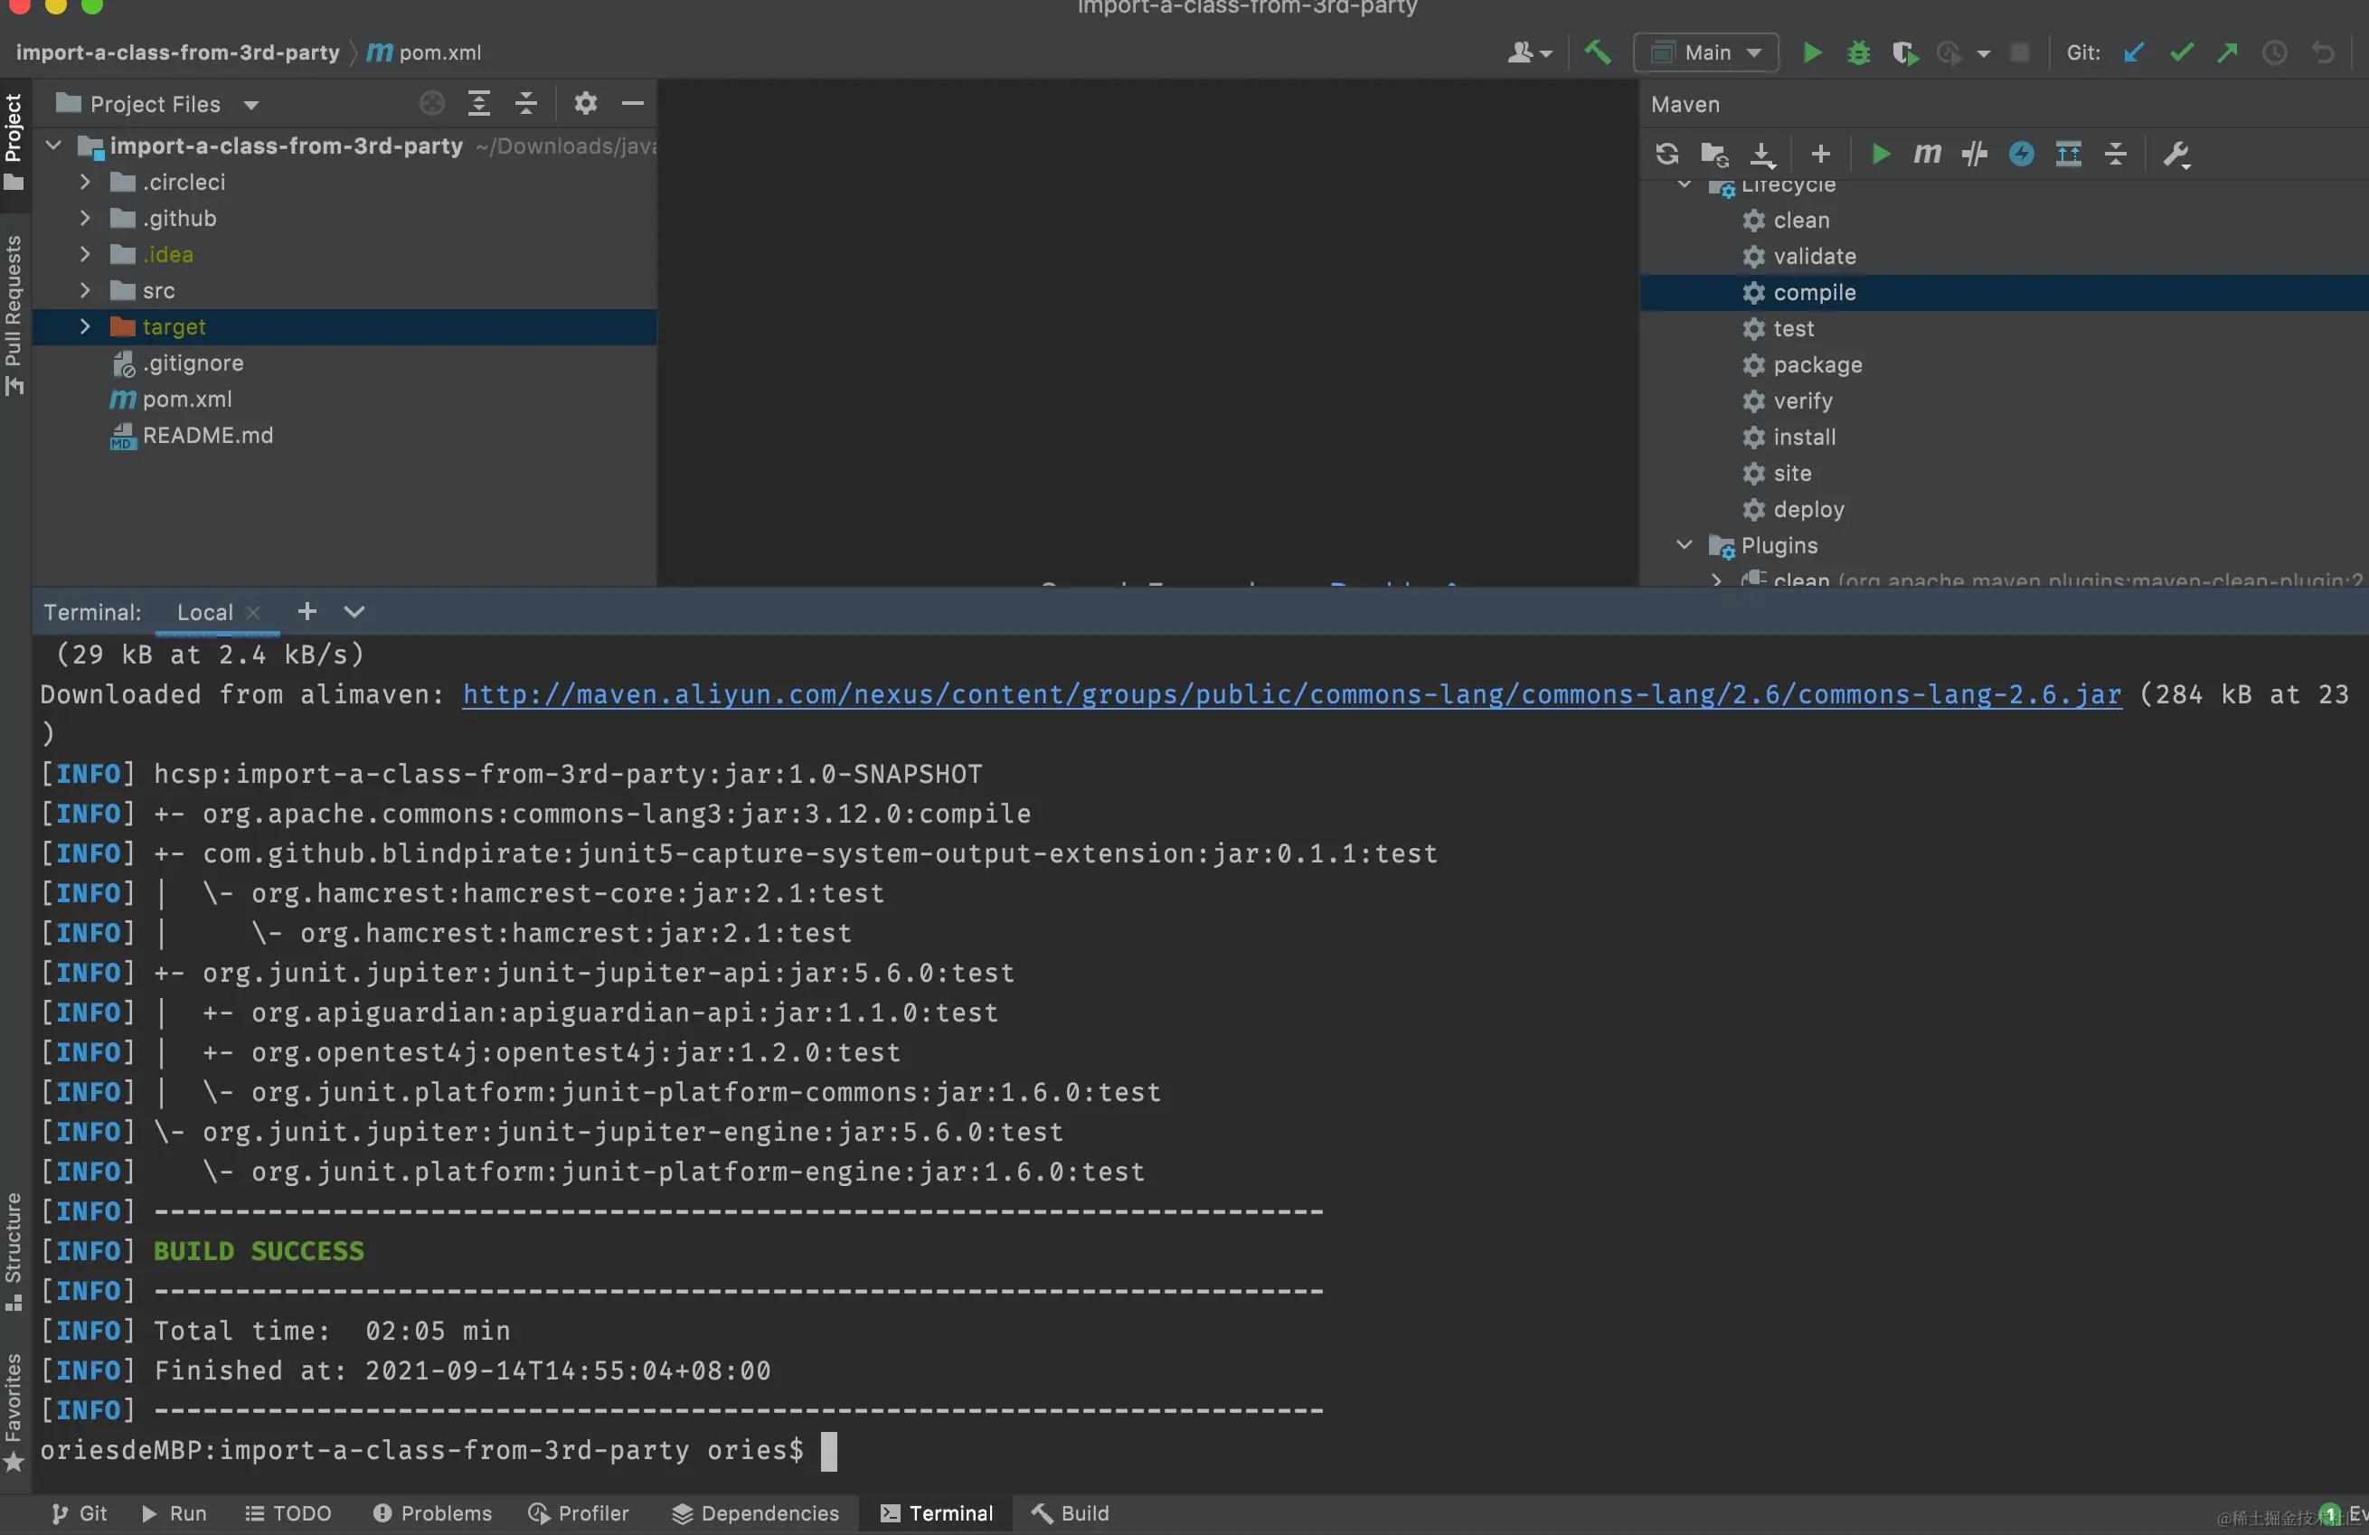The height and width of the screenshot is (1535, 2369).
Task: Run selected Maven build
Action: point(1880,155)
